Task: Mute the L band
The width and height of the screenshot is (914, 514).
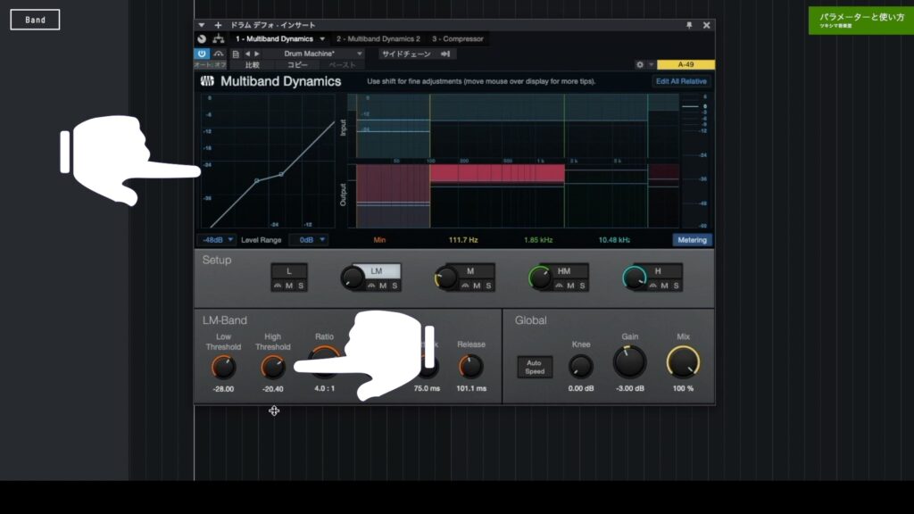Action: [x=289, y=286]
